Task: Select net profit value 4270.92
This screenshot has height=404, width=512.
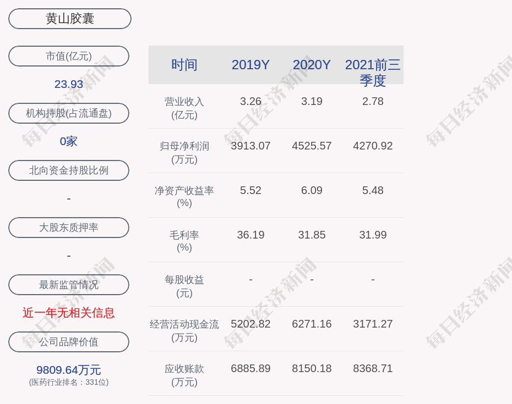Action: [x=373, y=146]
